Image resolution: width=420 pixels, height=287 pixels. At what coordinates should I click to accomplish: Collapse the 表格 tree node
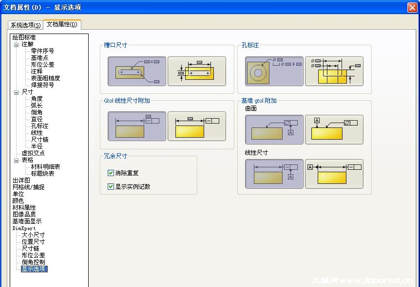pyautogui.click(x=17, y=161)
